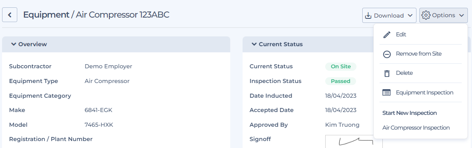Click the Remove from Site circle icon
The image size is (472, 148).
387,54
